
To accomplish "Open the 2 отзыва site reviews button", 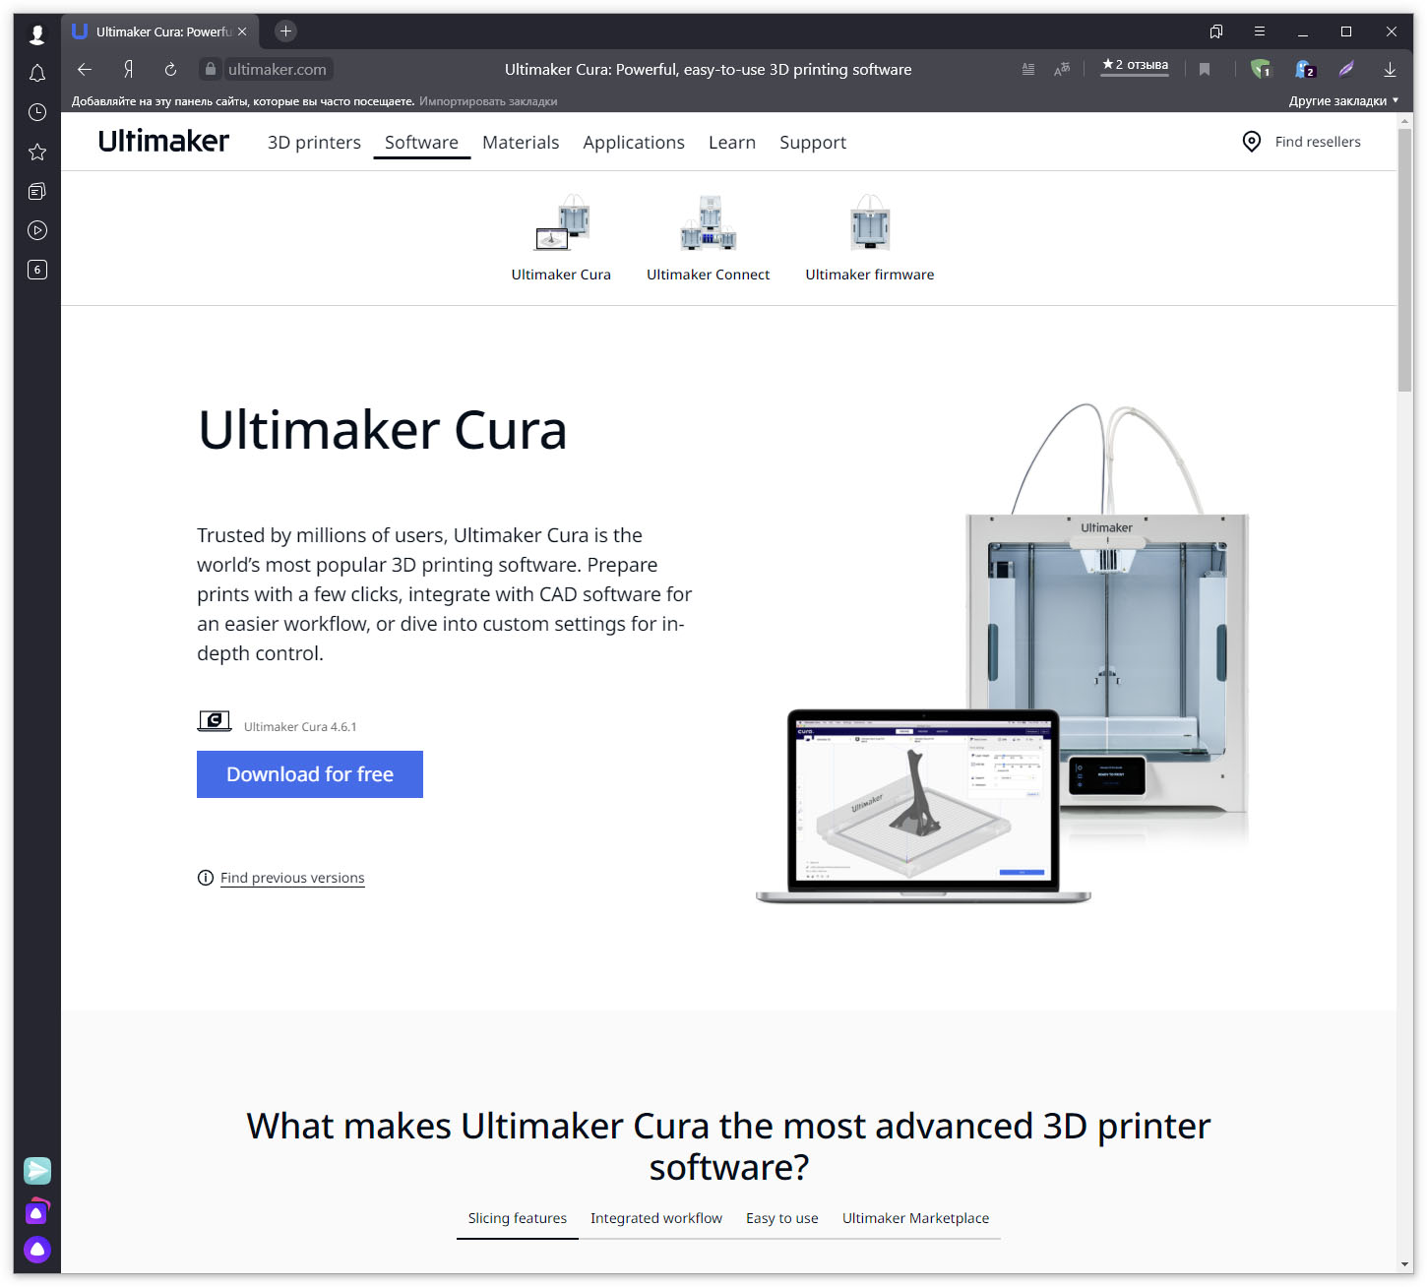I will [x=1135, y=66].
